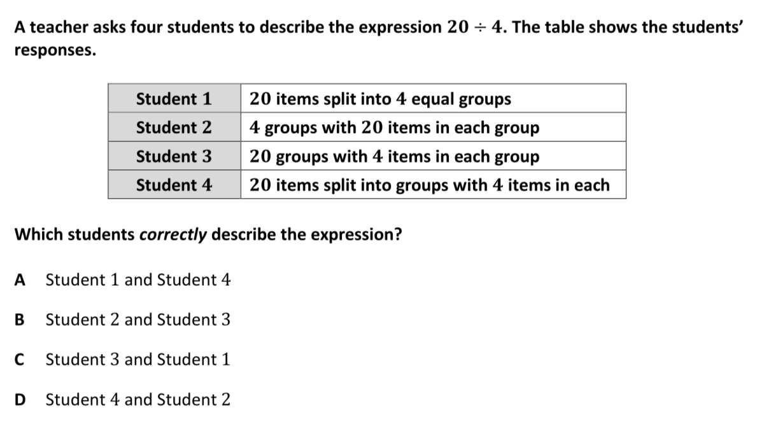Image resolution: width=769 pixels, height=424 pixels.
Task: Choose answer "Student 2 and Student 3"
Action: pyautogui.click(x=138, y=320)
